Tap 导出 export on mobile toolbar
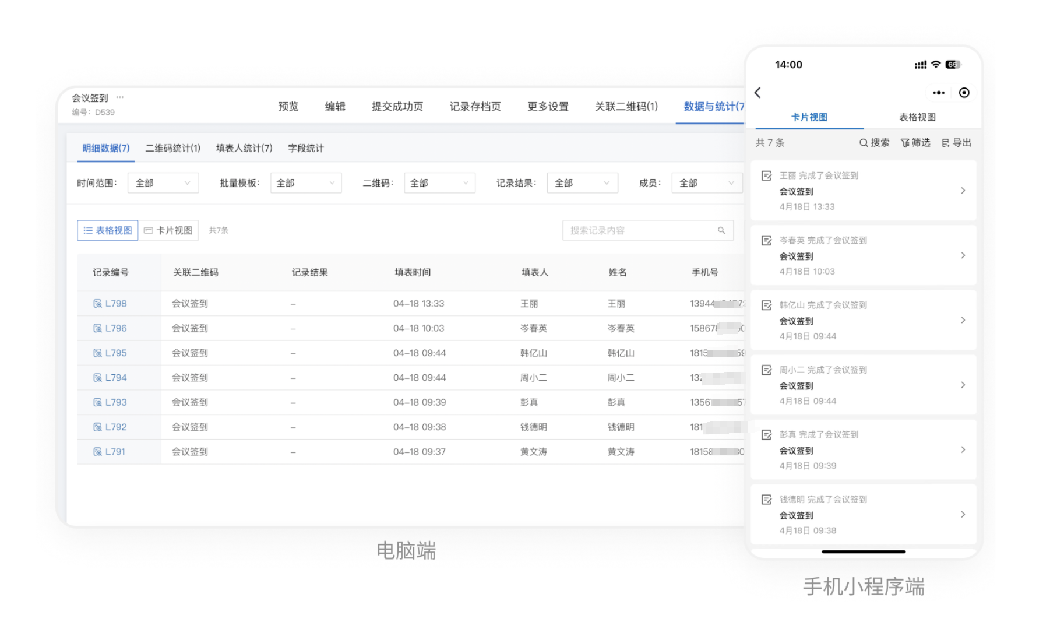 coord(956,143)
